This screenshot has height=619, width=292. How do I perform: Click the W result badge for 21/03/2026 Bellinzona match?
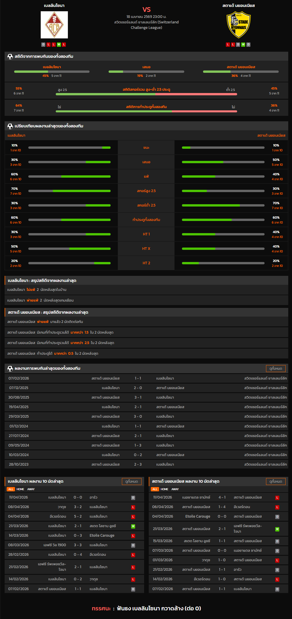(133, 526)
